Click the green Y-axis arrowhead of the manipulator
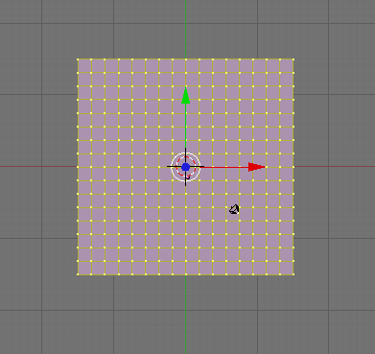Viewport: 375px width, 354px height. coord(185,95)
